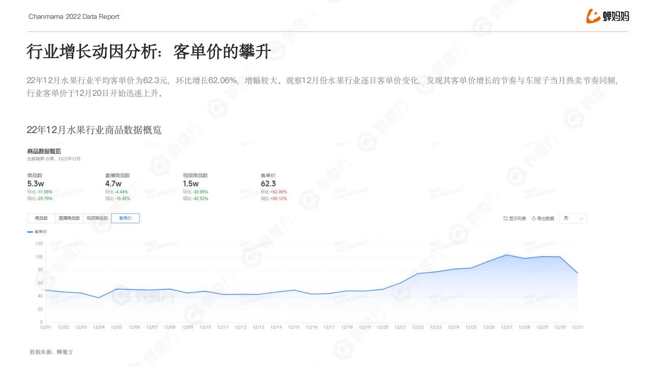Click the 商品数据概览 panel heading
Screen dimensions: 652x367
44,151
